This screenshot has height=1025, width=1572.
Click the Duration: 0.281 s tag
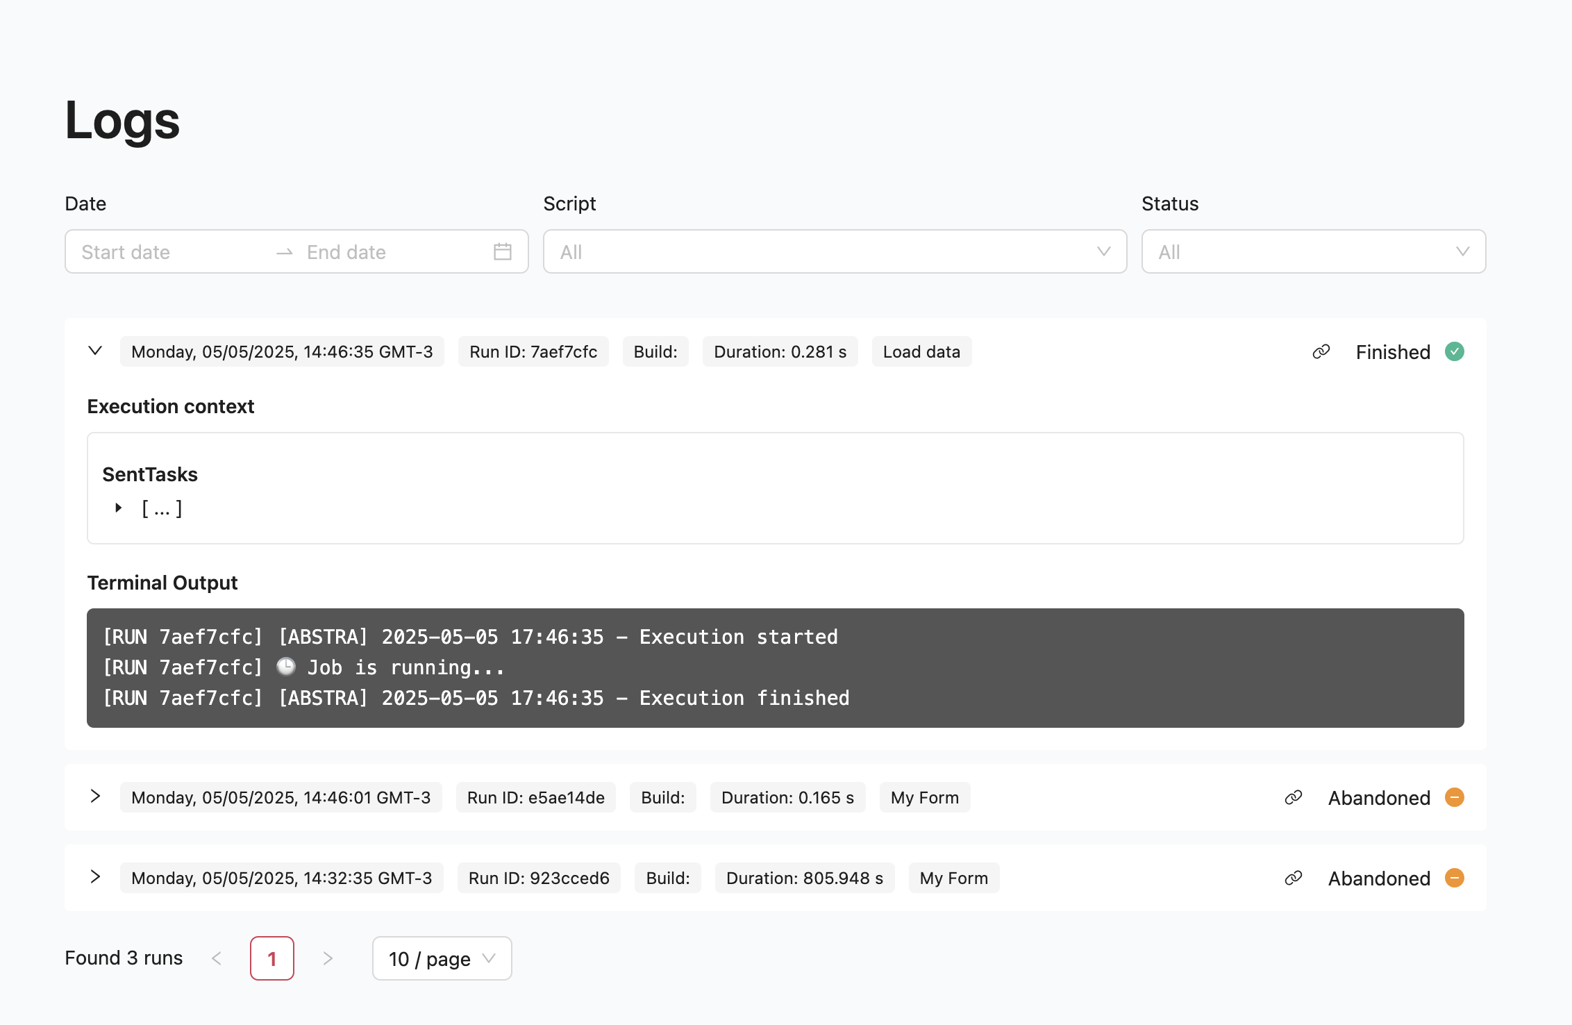(x=780, y=352)
